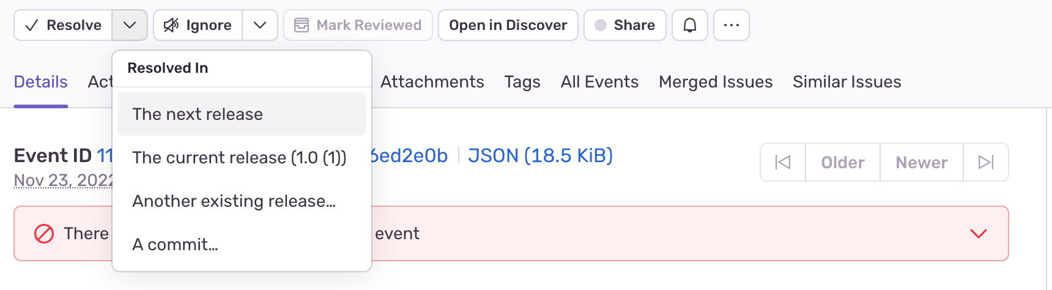
Task: Subscribe using the bell notification icon
Action: click(690, 25)
